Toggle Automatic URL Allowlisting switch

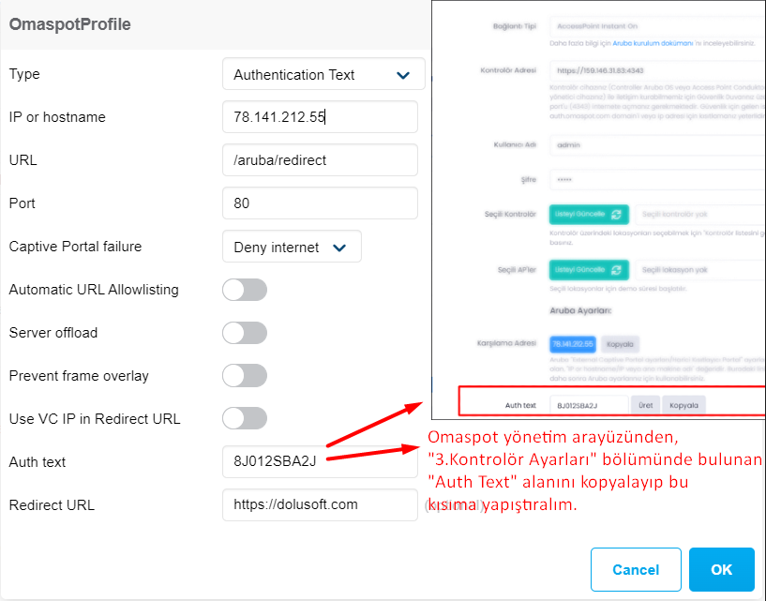(245, 290)
